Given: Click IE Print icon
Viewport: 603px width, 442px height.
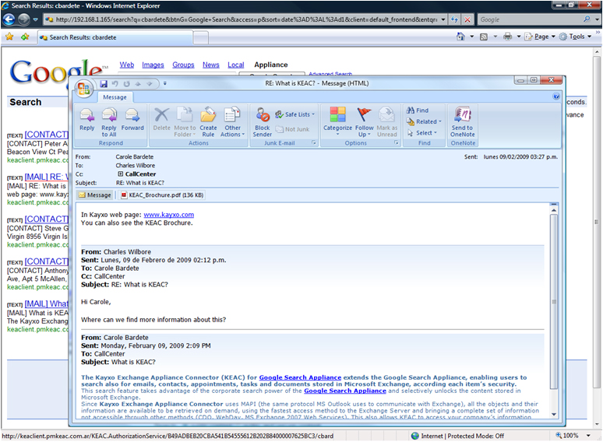Looking at the screenshot, I should coord(508,37).
